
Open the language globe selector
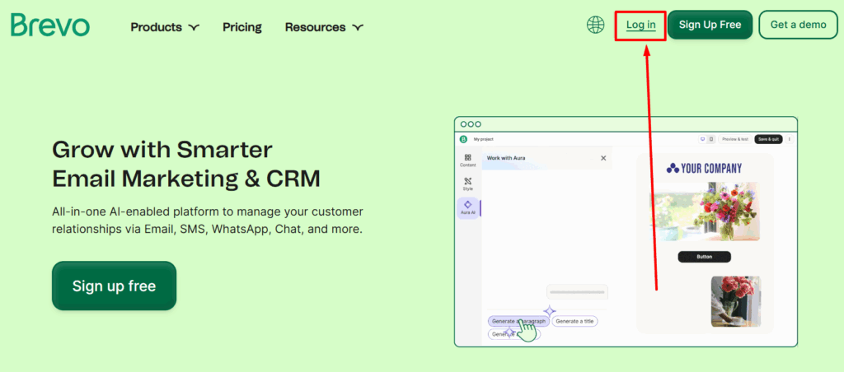tap(595, 25)
